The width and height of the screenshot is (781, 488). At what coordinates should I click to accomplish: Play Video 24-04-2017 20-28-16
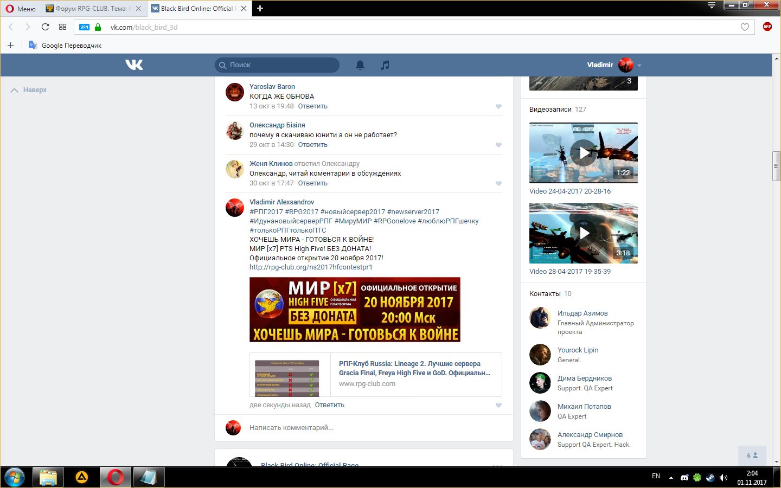[x=583, y=153]
